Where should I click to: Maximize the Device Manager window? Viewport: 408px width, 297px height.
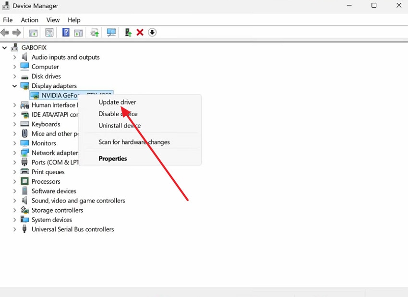click(374, 5)
